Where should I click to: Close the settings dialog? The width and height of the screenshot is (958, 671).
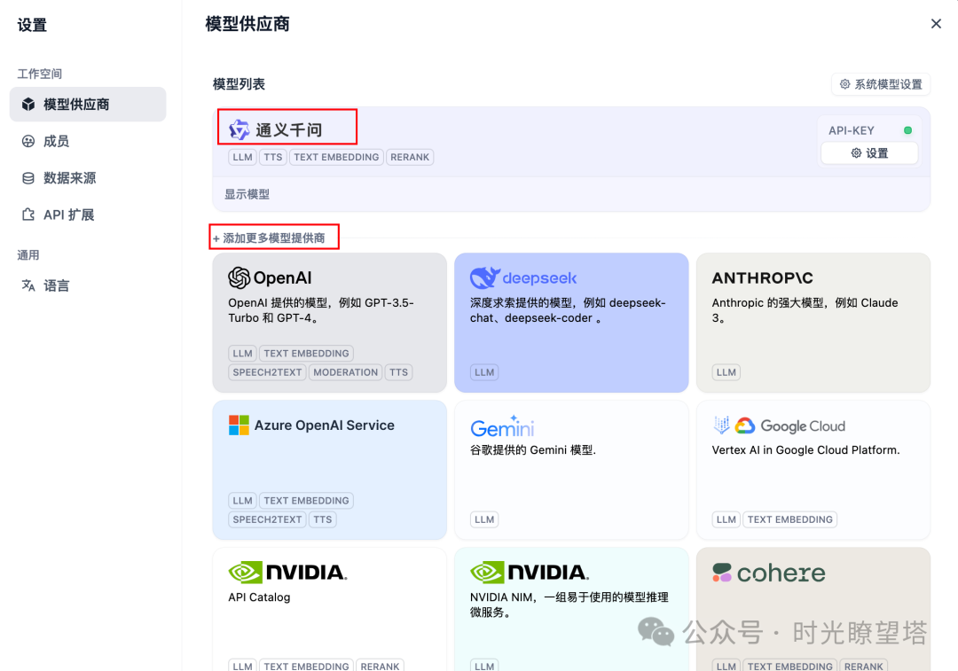click(x=936, y=24)
